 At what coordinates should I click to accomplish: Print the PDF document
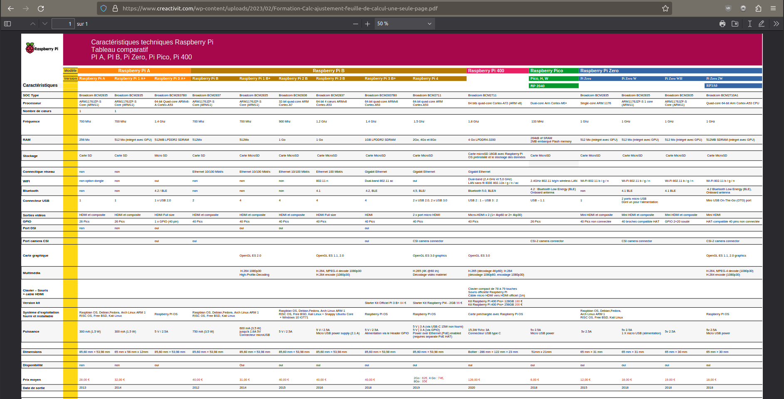(722, 24)
